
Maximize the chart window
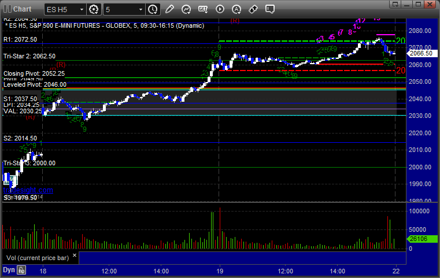(419, 4)
